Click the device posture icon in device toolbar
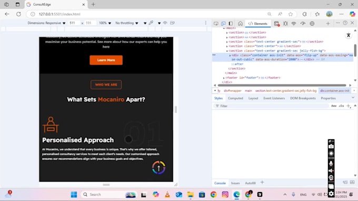The height and width of the screenshot is (201, 358). click(x=172, y=23)
